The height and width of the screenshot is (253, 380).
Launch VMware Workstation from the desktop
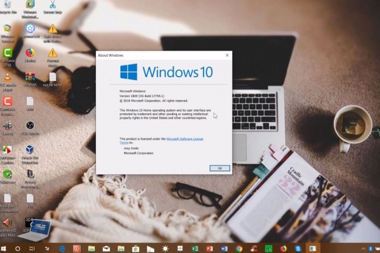coord(30,9)
